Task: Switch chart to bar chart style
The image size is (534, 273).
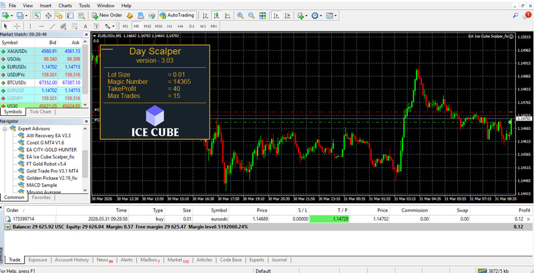Action: pos(206,15)
